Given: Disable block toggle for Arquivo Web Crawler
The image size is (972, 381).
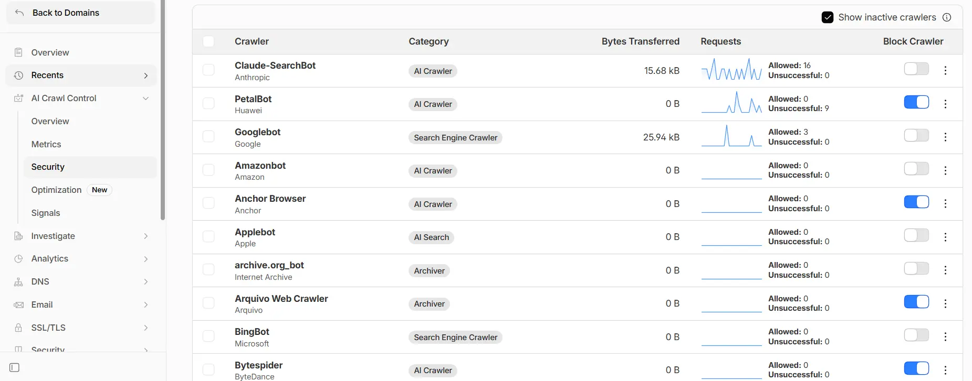Looking at the screenshot, I should (916, 301).
